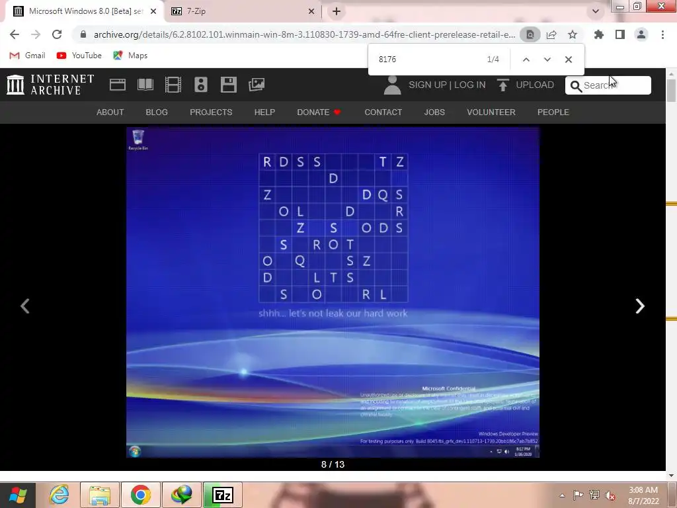Share this page using the share icon

pyautogui.click(x=551, y=34)
